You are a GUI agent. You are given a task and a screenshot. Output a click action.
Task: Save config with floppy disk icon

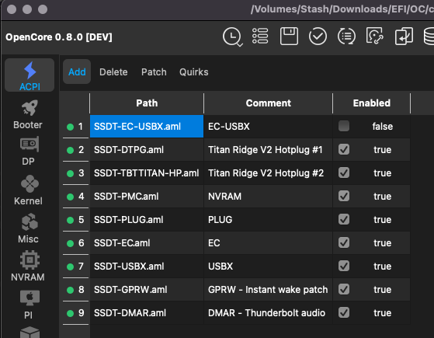289,36
